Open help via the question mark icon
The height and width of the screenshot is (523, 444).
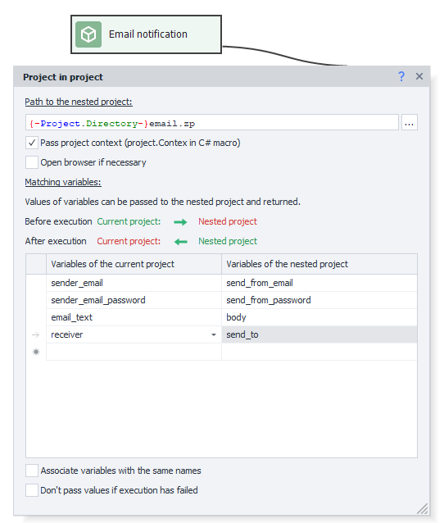click(x=401, y=76)
